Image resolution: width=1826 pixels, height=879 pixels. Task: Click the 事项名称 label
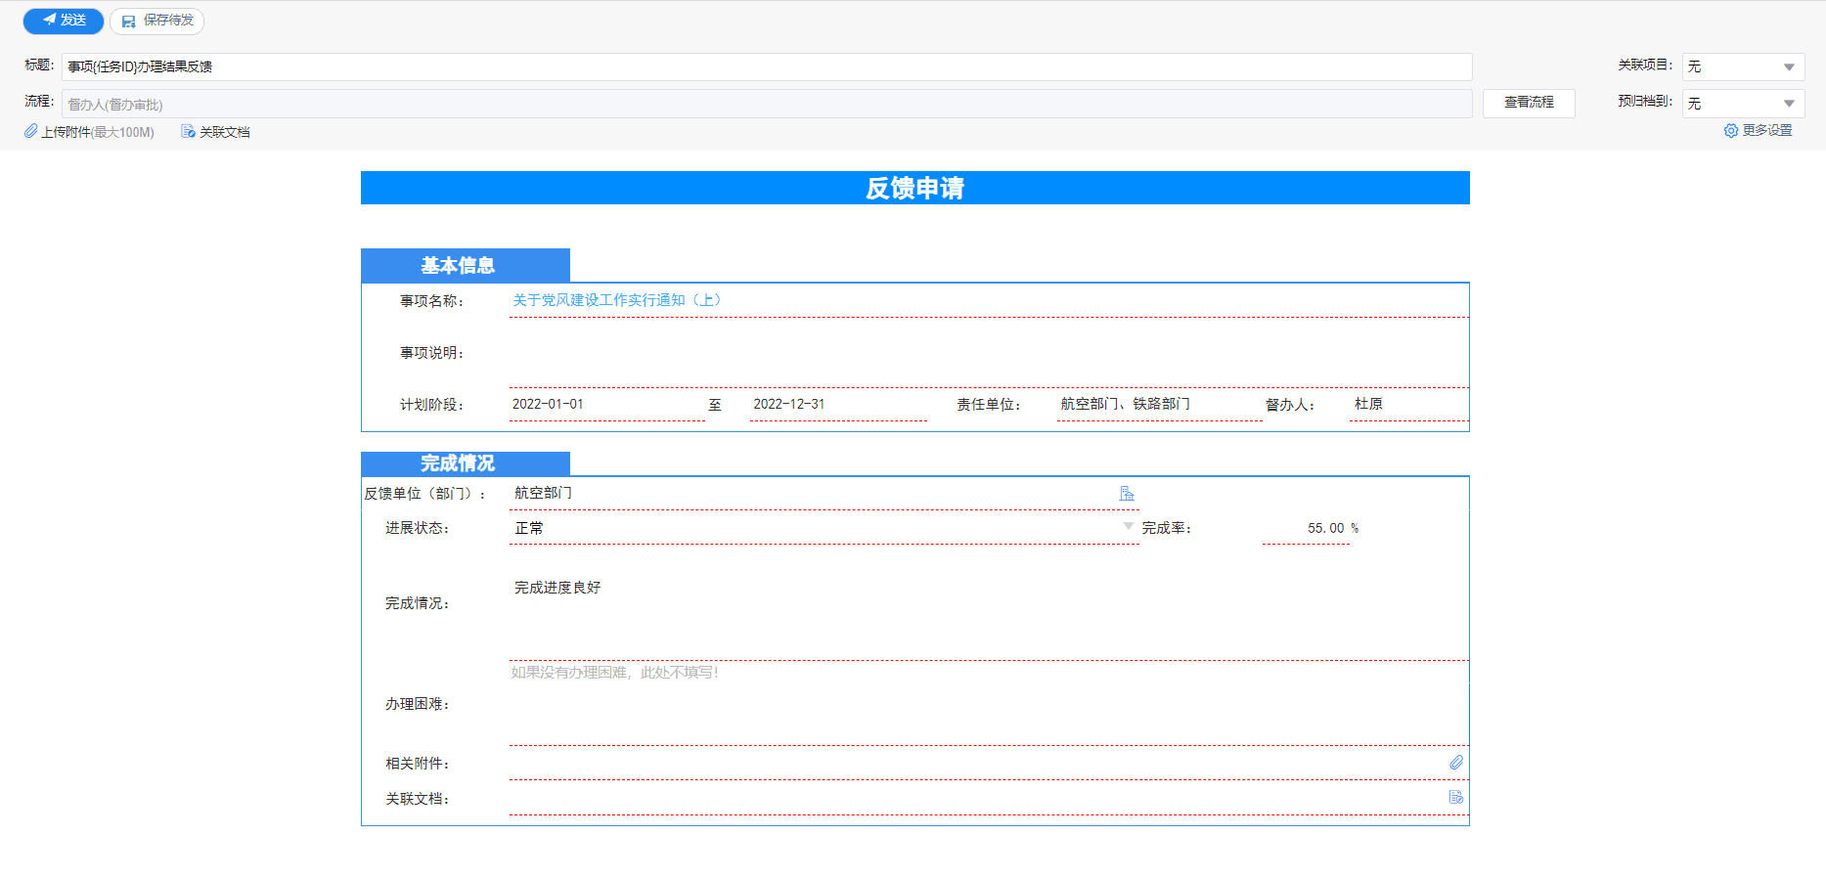click(x=432, y=301)
